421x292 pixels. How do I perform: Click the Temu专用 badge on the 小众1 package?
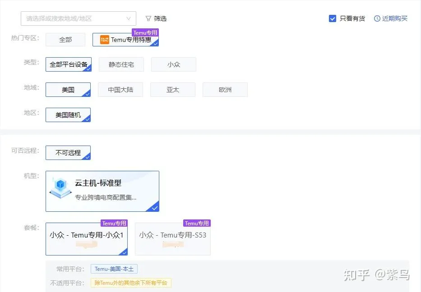click(114, 223)
